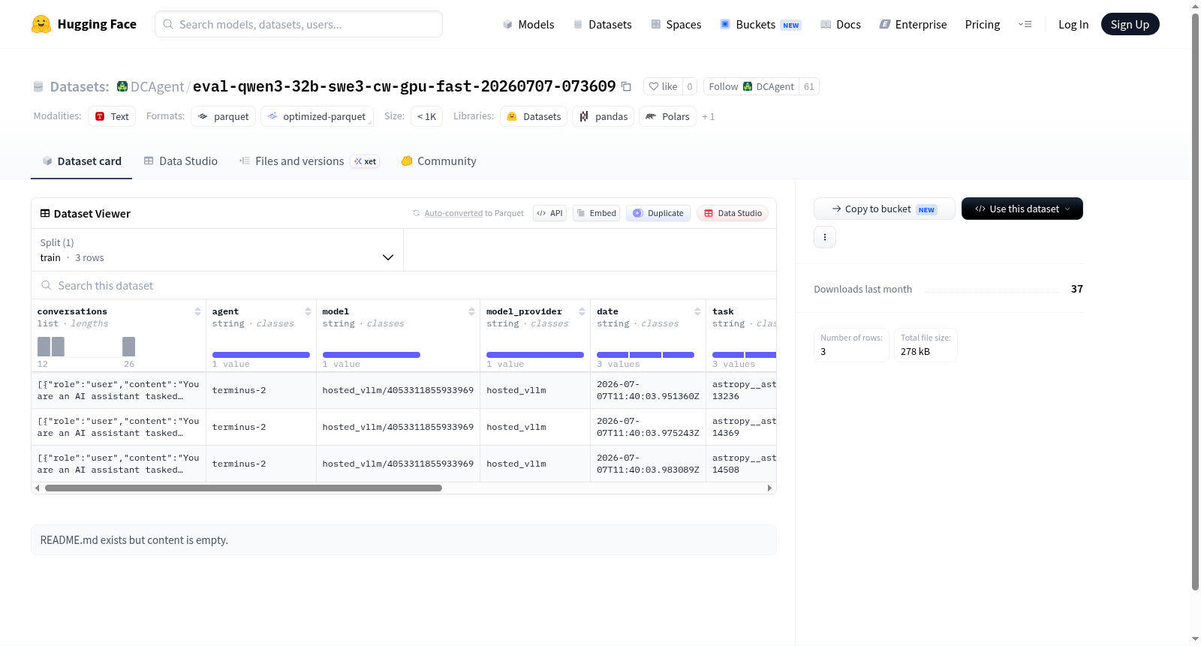This screenshot has height=646, width=1201.
Task: Click the page vertical scrollbar
Action: (x=1195, y=302)
